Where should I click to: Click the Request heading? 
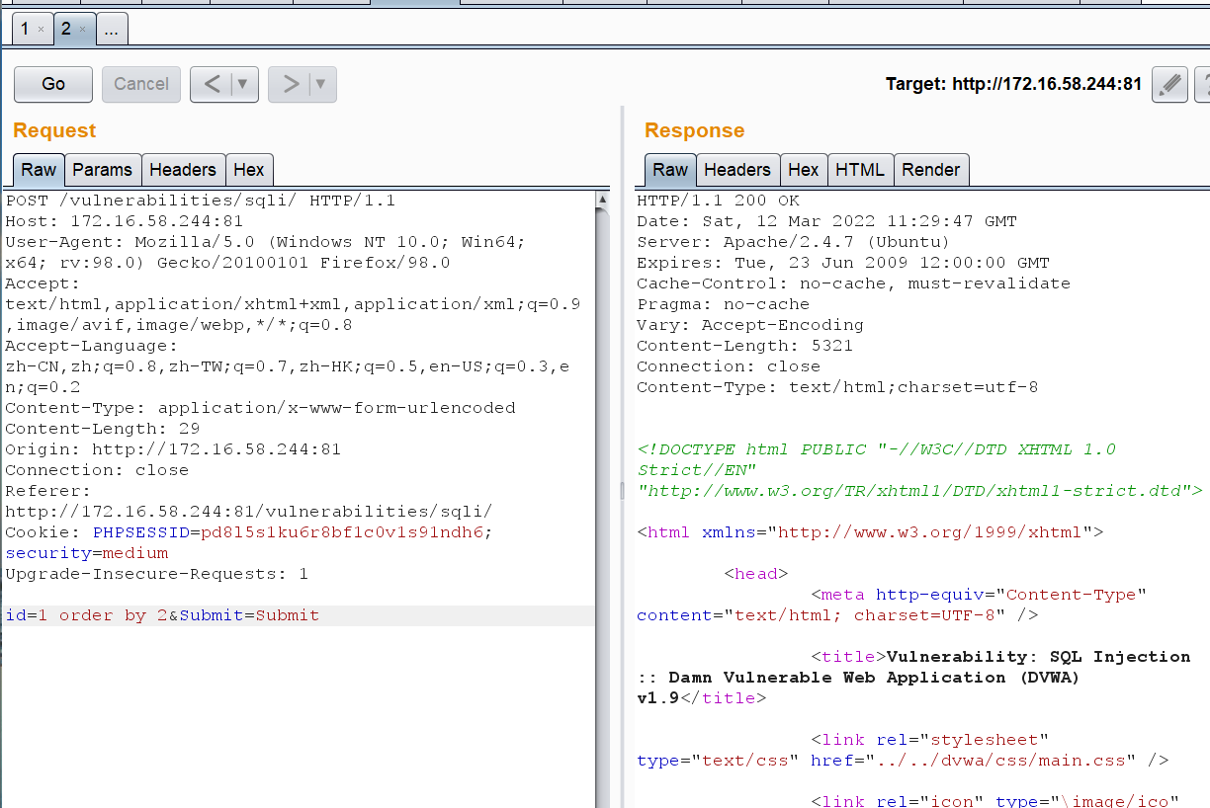coord(54,130)
